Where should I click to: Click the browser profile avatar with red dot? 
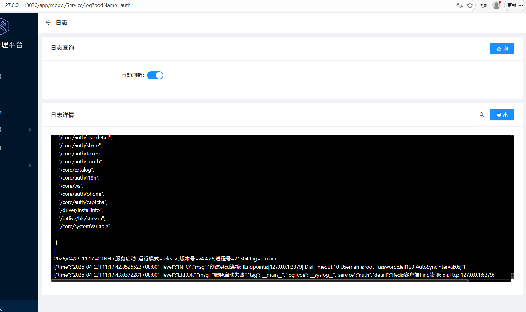[x=497, y=5]
